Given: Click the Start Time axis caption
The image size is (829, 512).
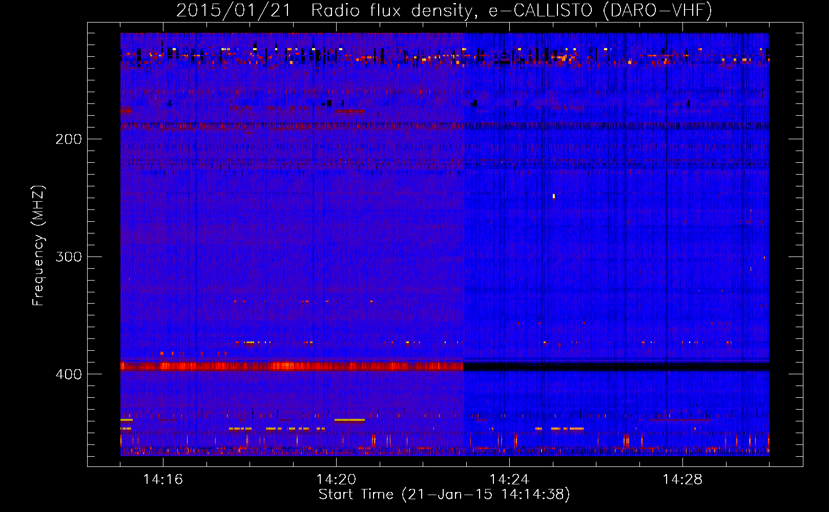Looking at the screenshot, I should (444, 495).
